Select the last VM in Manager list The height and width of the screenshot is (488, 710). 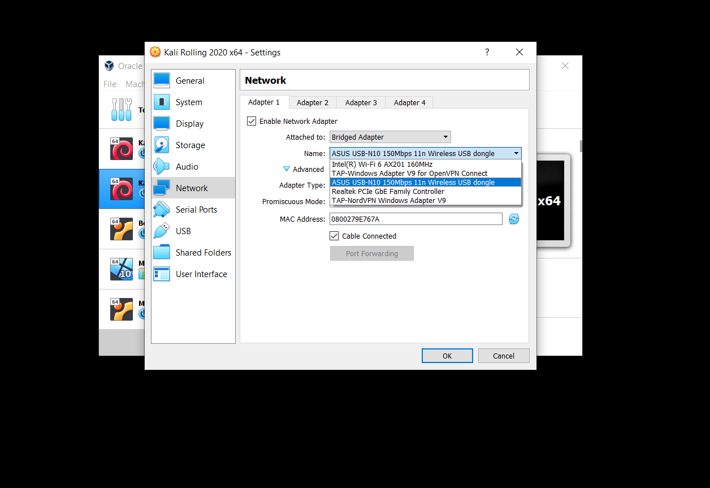[122, 309]
